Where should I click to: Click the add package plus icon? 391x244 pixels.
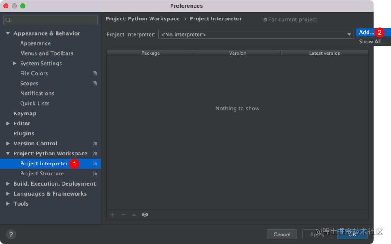point(112,214)
